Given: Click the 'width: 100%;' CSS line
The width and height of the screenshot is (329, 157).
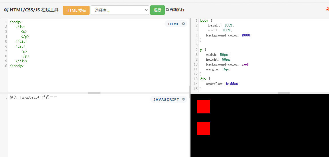Looking at the screenshot, I should point(220,30).
